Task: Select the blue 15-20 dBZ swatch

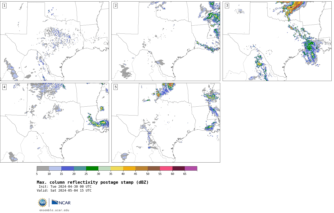Action: coord(68,168)
